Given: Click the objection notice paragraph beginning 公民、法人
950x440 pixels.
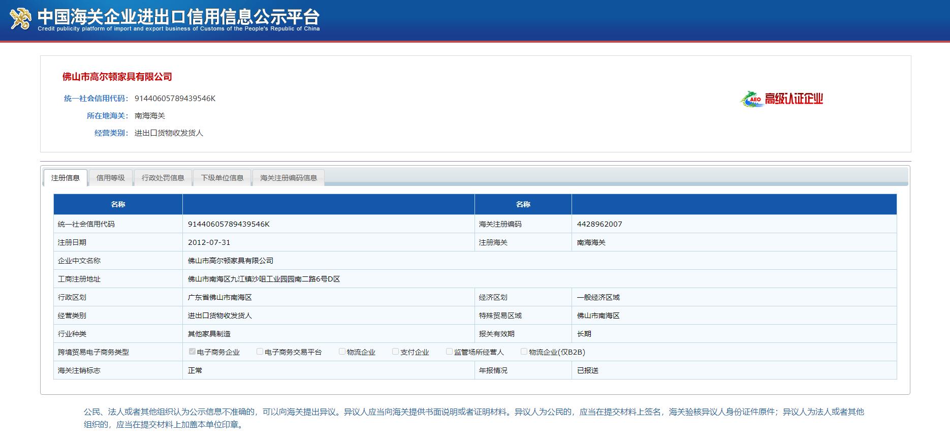Looking at the screenshot, I should (x=473, y=418).
